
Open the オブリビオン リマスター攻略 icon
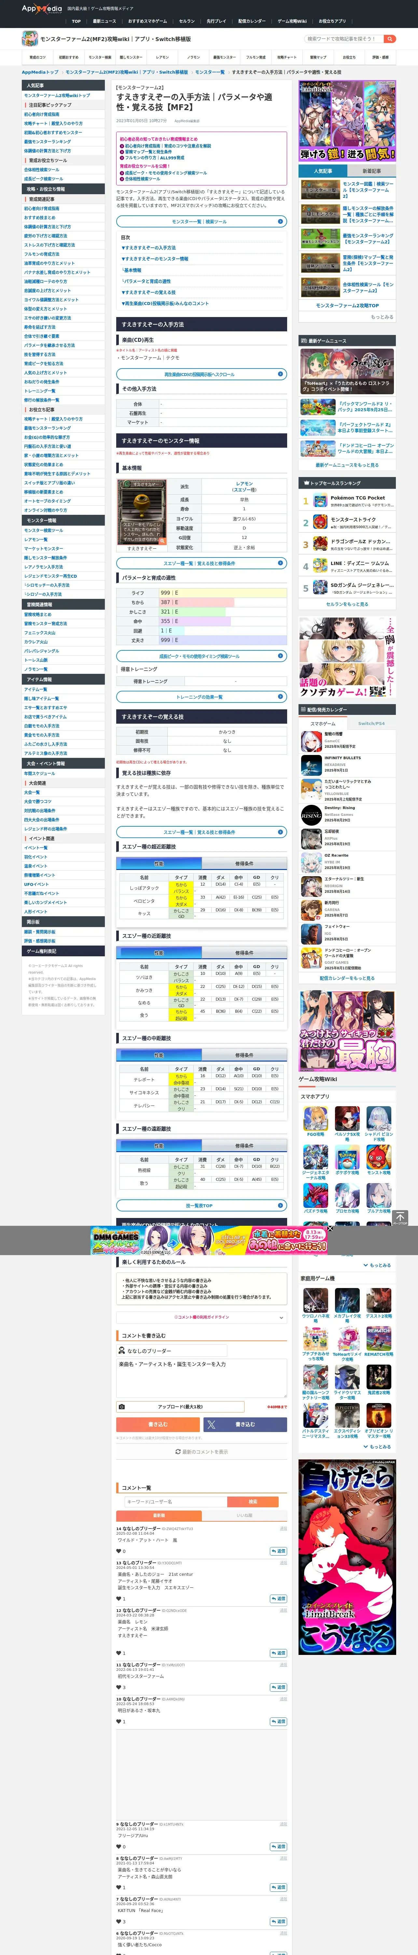379,1415
